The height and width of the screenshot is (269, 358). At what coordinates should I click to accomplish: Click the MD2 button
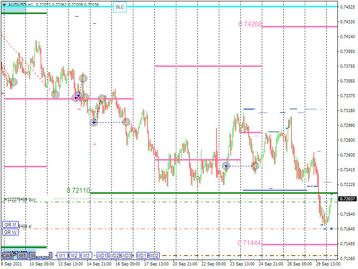154,256
